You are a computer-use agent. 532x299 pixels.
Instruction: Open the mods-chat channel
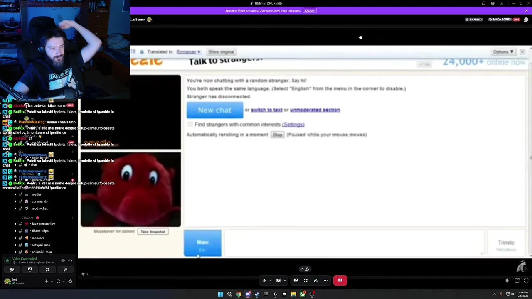39,208
